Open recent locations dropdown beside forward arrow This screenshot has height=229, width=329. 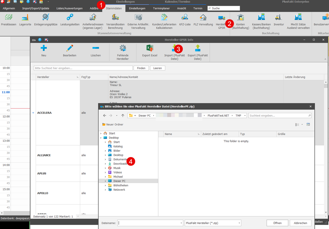(117, 116)
